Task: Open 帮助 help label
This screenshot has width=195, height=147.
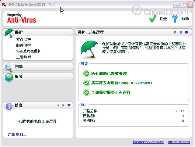Action: click(185, 19)
